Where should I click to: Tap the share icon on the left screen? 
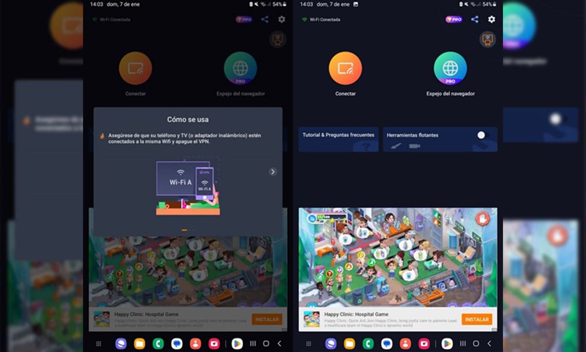(x=265, y=20)
